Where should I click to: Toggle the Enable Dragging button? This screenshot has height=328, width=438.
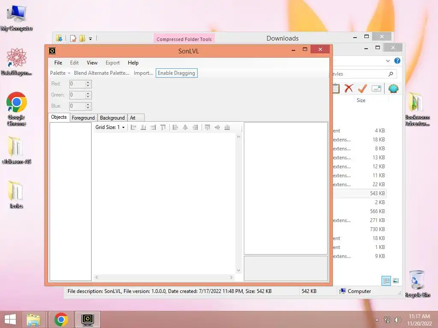click(x=176, y=73)
